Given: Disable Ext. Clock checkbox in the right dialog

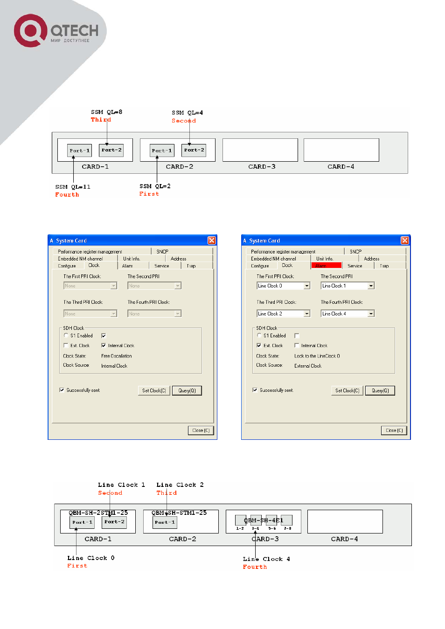Looking at the screenshot, I should pyautogui.click(x=259, y=345).
